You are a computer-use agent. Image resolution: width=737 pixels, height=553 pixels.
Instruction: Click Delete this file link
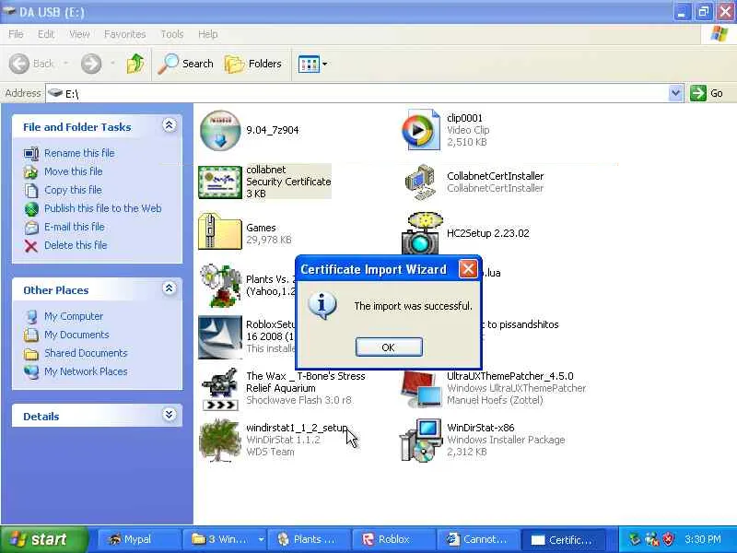[76, 245]
